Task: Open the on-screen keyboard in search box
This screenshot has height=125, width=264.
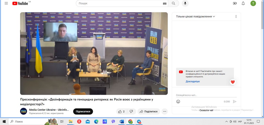Action: (x=165, y=4)
